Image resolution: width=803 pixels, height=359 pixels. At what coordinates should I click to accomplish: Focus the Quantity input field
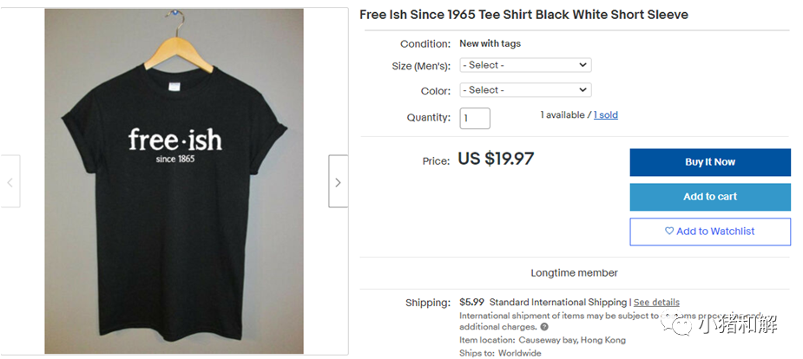click(x=475, y=118)
